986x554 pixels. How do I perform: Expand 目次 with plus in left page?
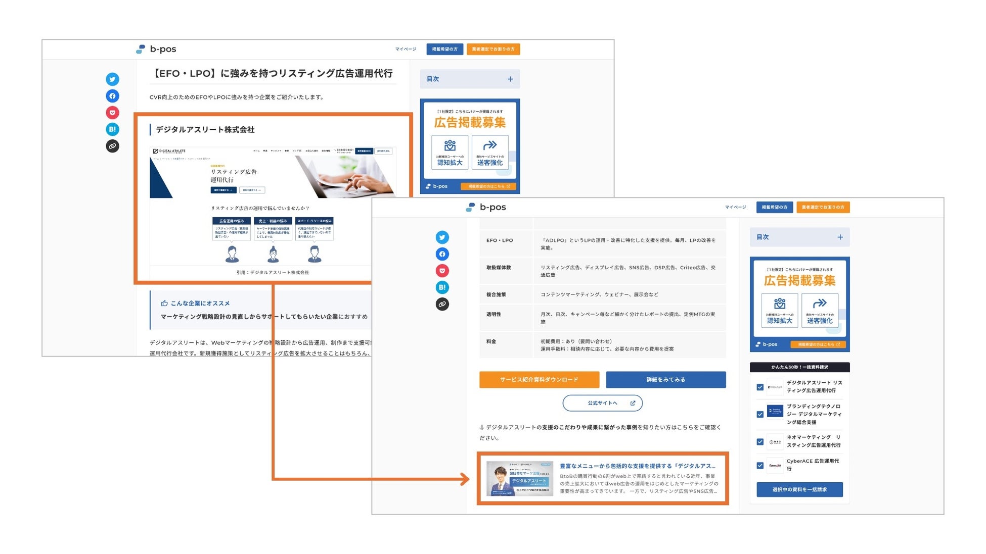click(510, 79)
